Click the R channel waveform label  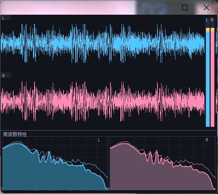4,76
